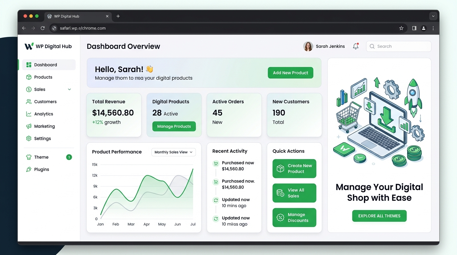Image resolution: width=457 pixels, height=255 pixels.
Task: Click the Add New Product button
Action: point(291,73)
